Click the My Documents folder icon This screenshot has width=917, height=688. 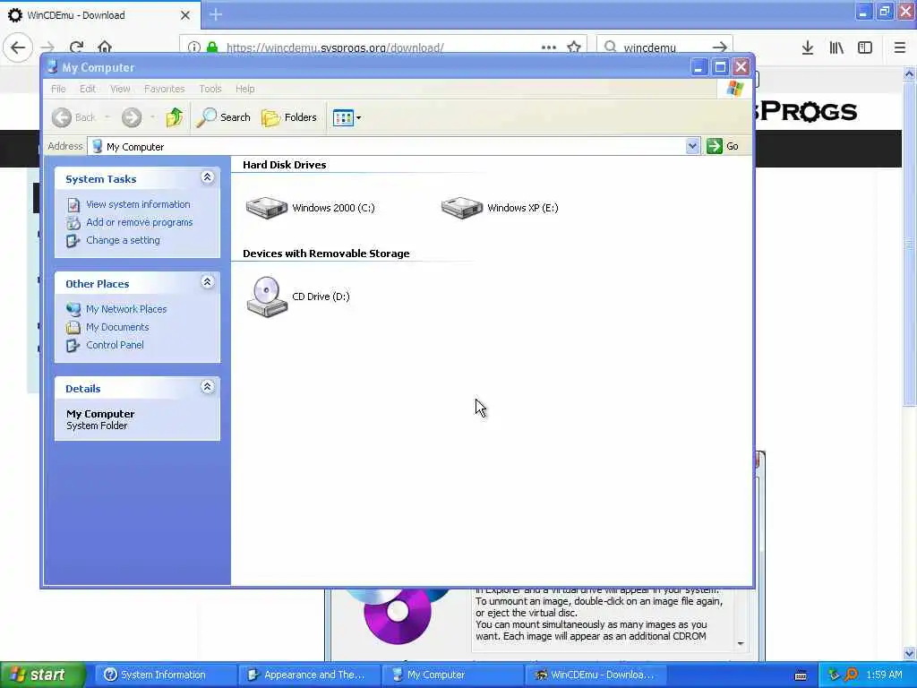pyautogui.click(x=73, y=327)
